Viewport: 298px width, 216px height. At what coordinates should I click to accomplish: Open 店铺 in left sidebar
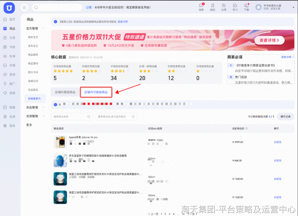(9, 65)
